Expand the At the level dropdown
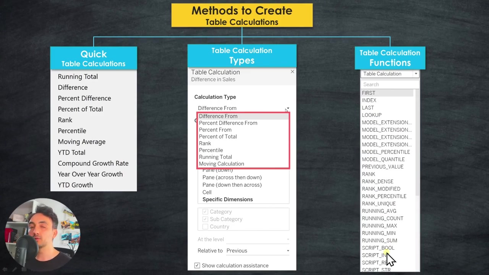 [x=258, y=239]
